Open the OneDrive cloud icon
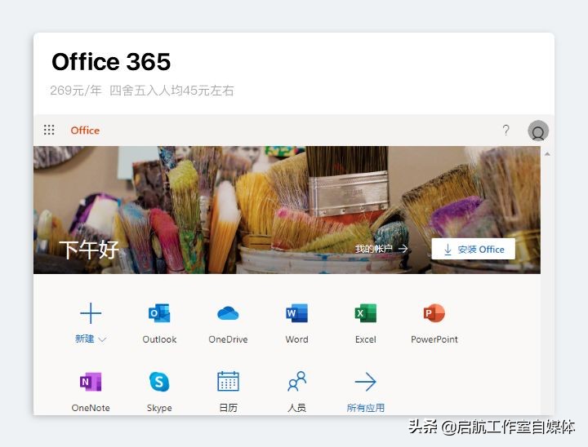The width and height of the screenshot is (588, 447). pyautogui.click(x=228, y=313)
